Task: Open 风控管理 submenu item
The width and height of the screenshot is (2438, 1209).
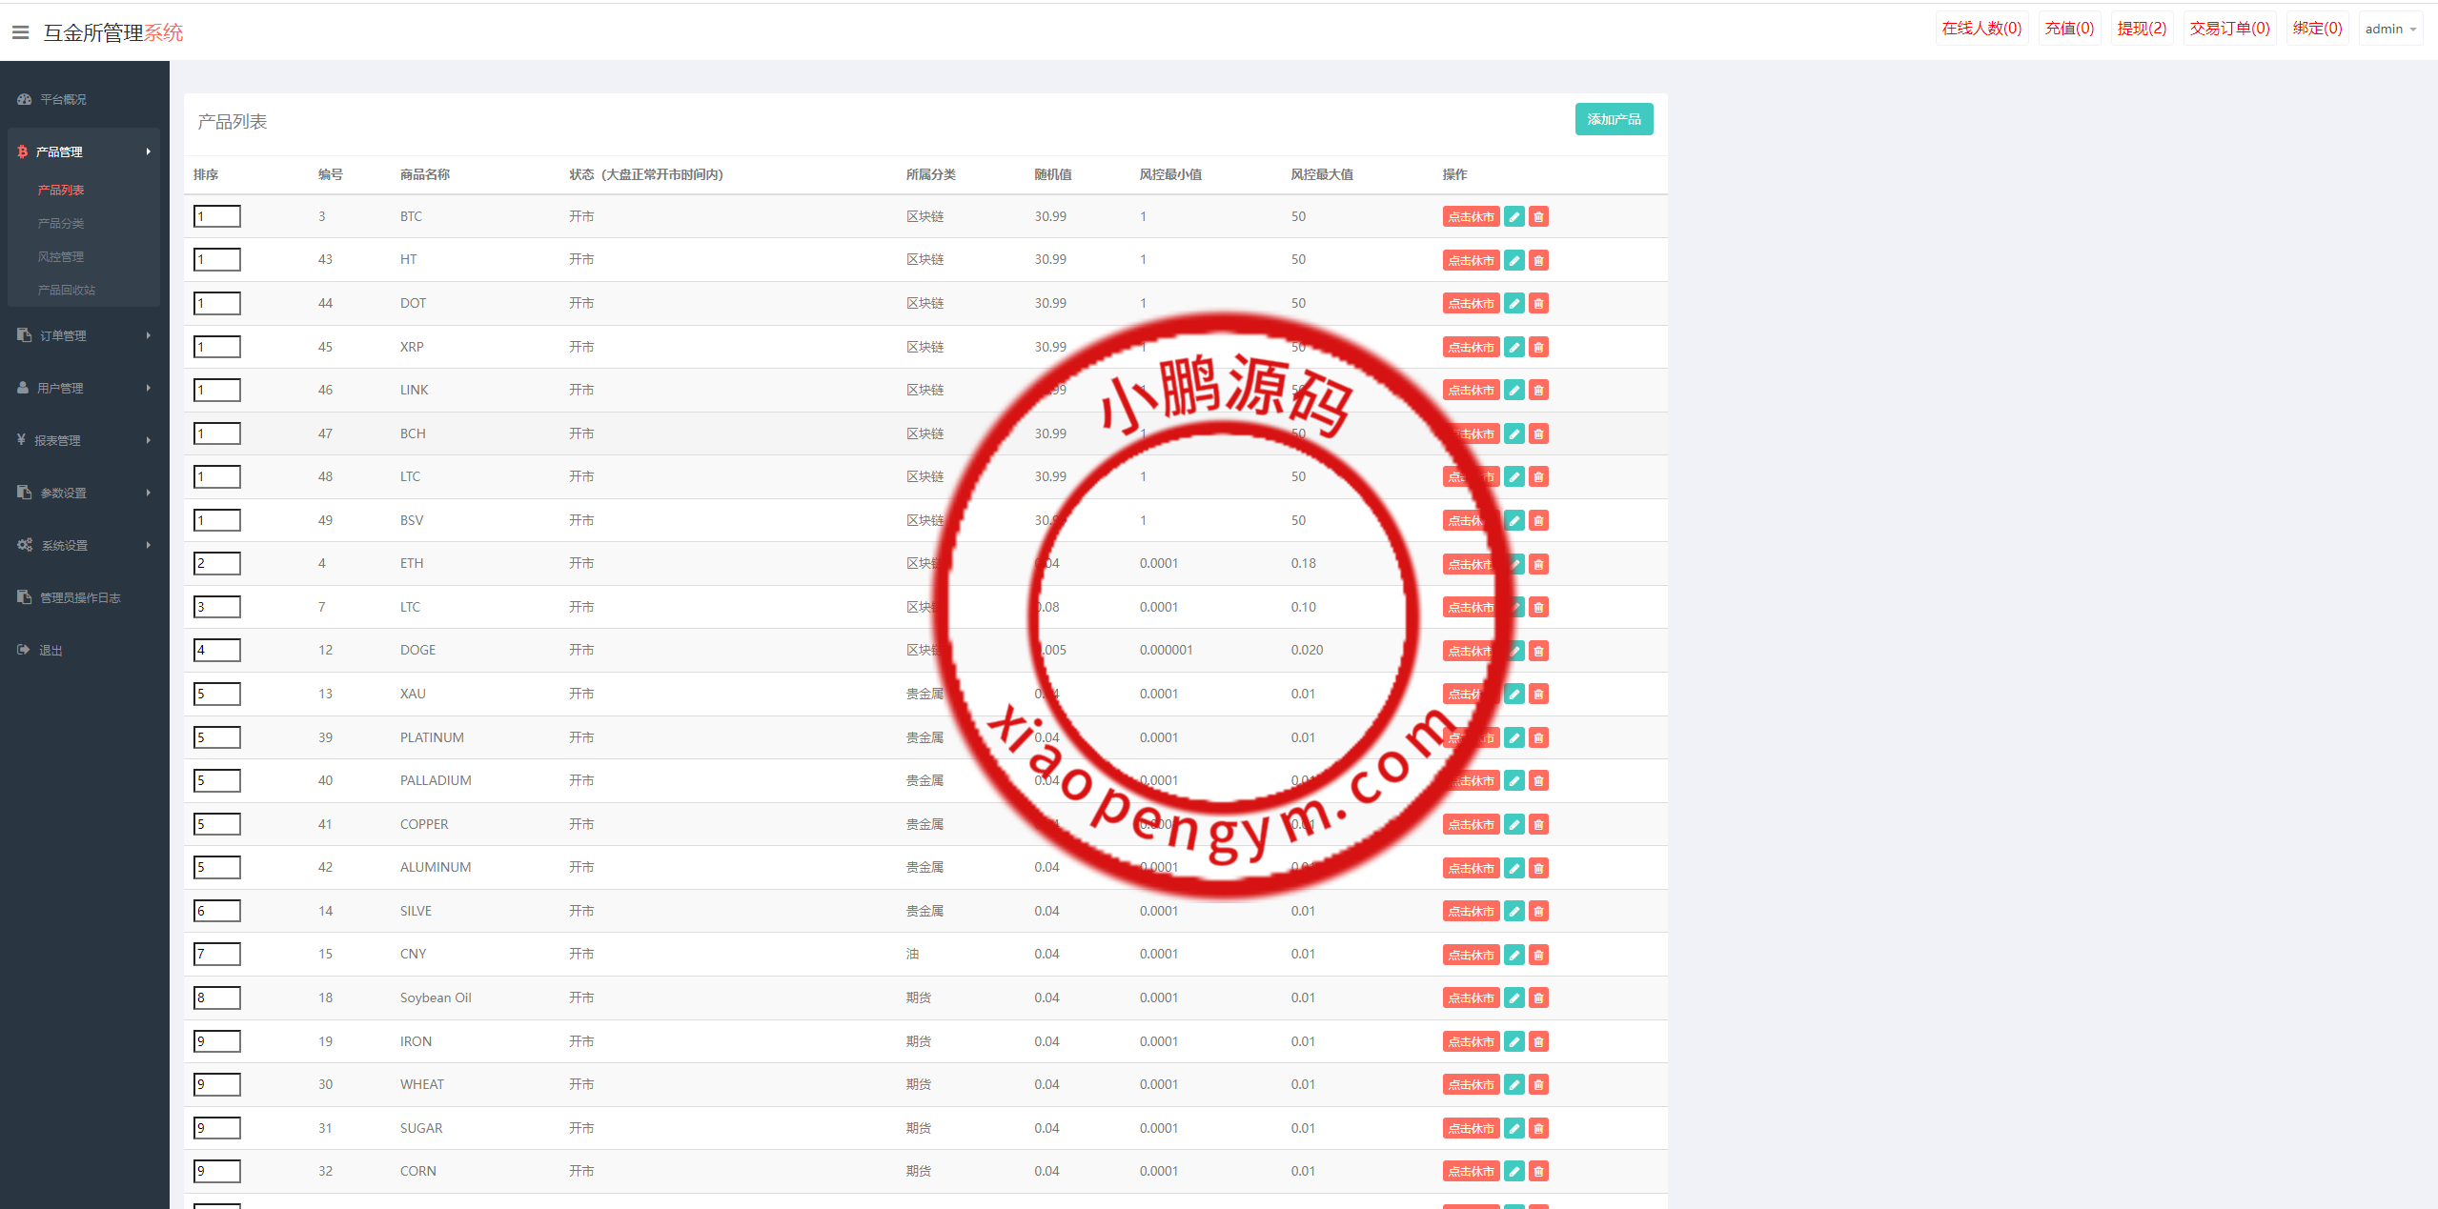Action: click(x=61, y=256)
